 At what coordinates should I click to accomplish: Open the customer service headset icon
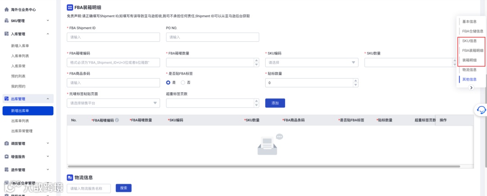pyautogui.click(x=481, y=110)
